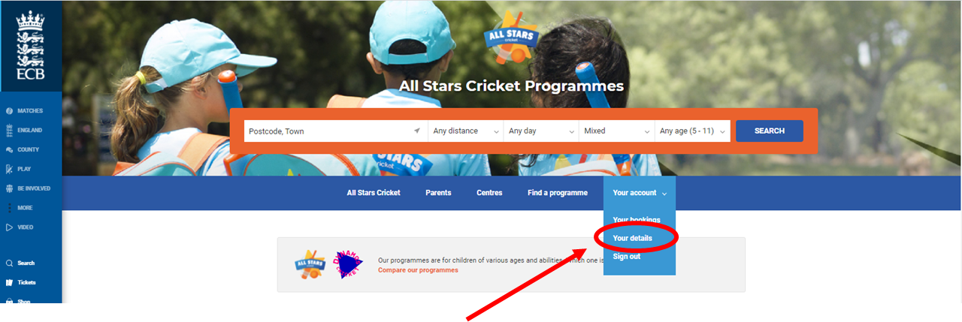
Task: Expand the Any distance dropdown
Action: tap(466, 131)
